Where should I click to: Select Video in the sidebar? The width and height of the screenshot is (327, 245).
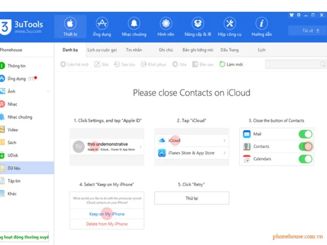pos(27,130)
